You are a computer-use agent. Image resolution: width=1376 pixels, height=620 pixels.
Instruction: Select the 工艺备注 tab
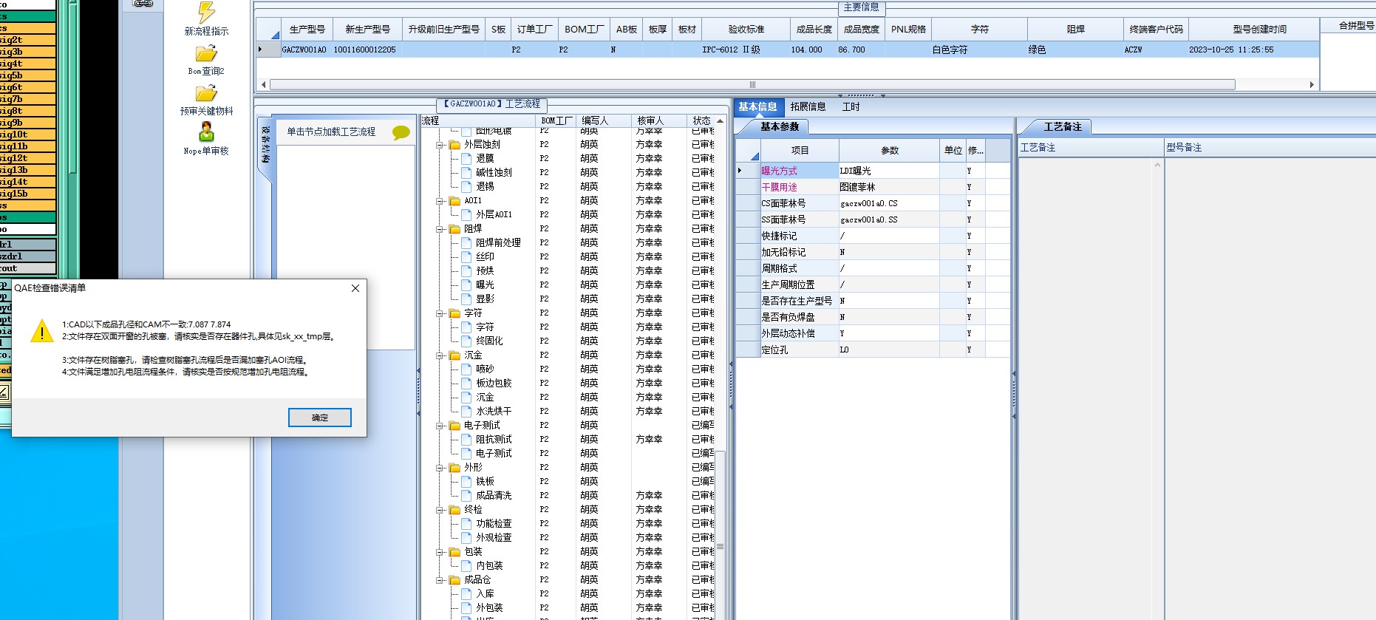pyautogui.click(x=1062, y=127)
